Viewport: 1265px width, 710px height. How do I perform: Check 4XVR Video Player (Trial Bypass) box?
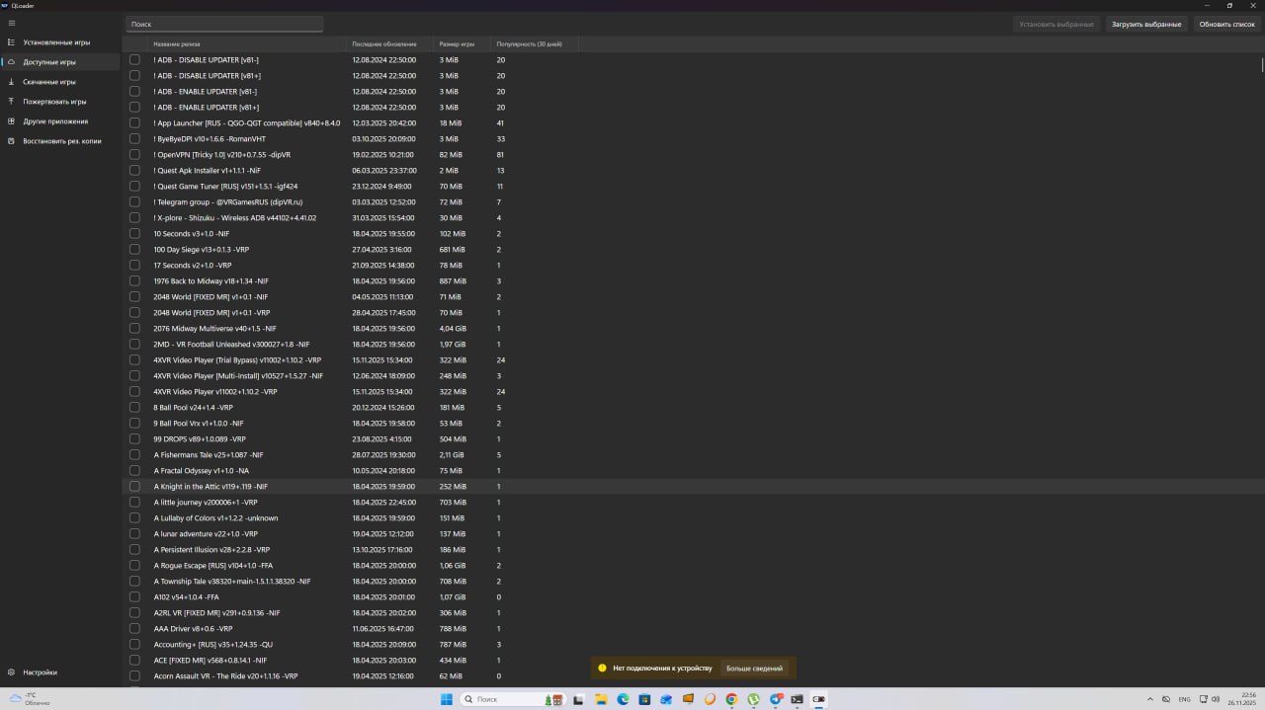tap(135, 360)
